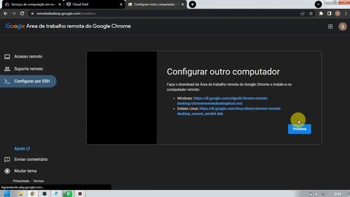Reload the page
The height and width of the screenshot is (197, 350).
(x=22, y=13)
